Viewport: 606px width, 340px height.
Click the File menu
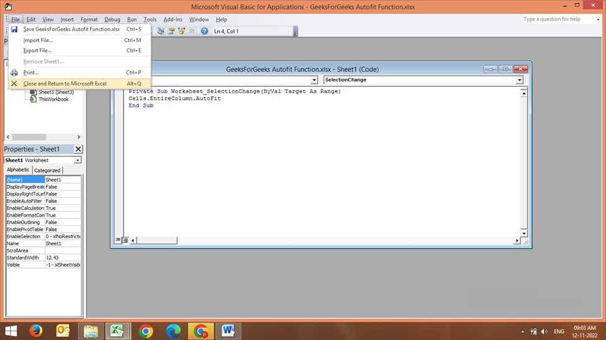(16, 19)
